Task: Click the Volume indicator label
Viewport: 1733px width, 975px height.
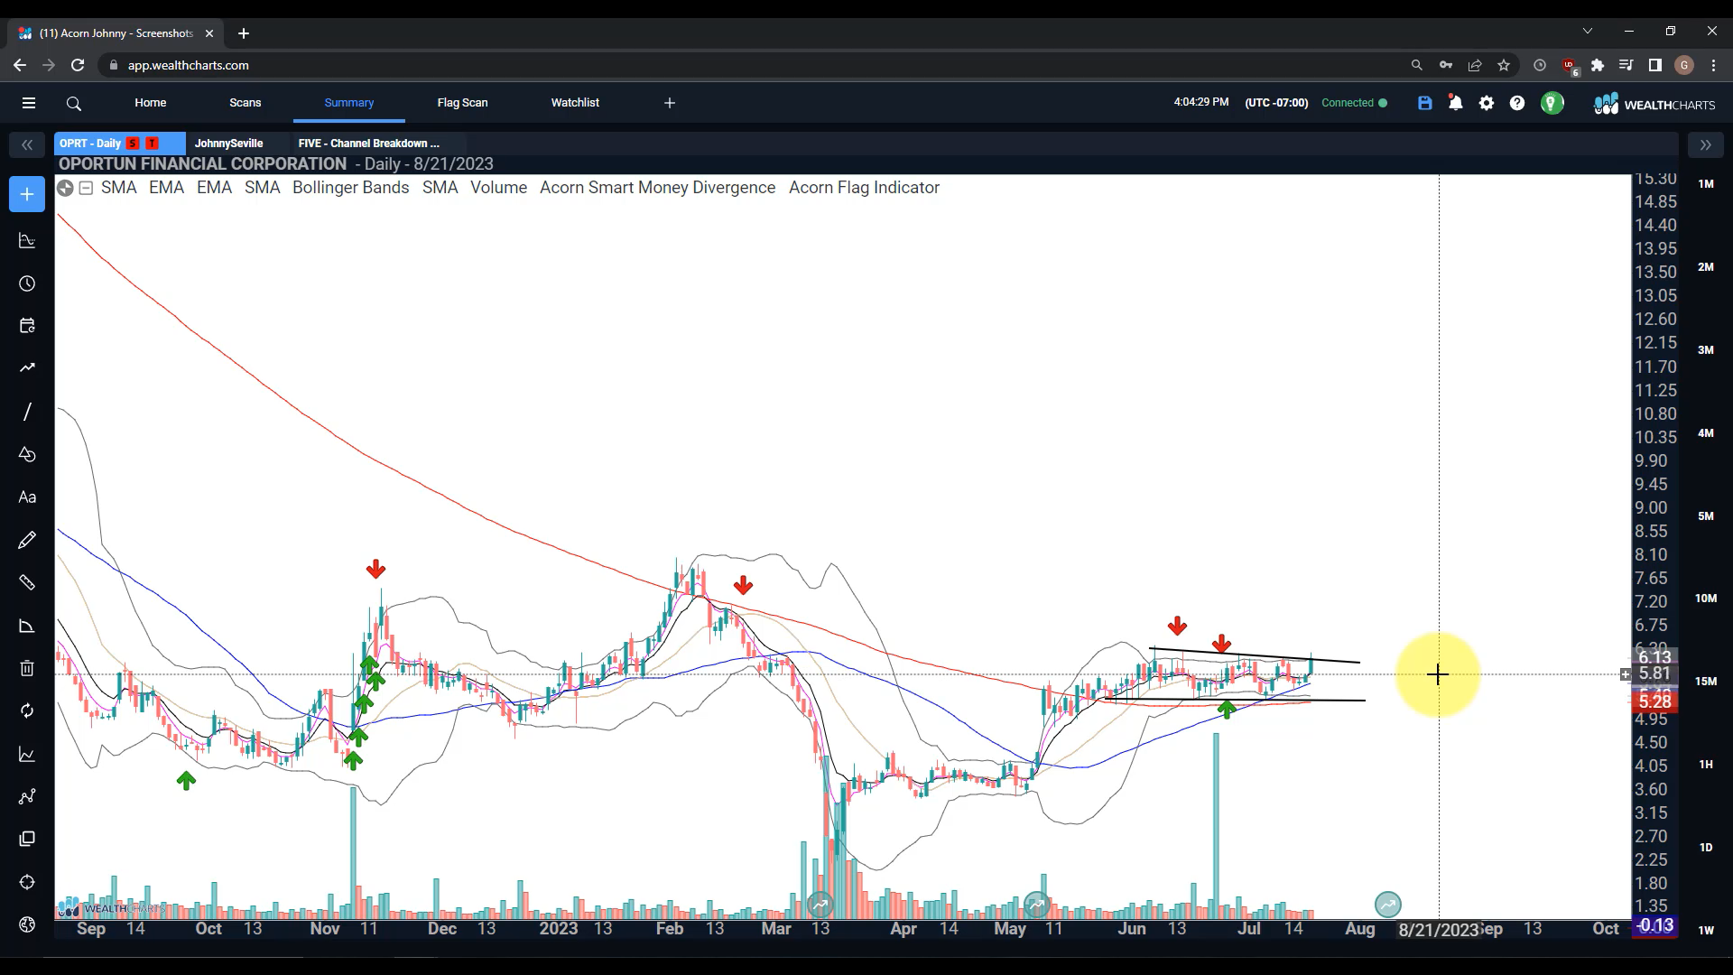Action: coord(498,188)
